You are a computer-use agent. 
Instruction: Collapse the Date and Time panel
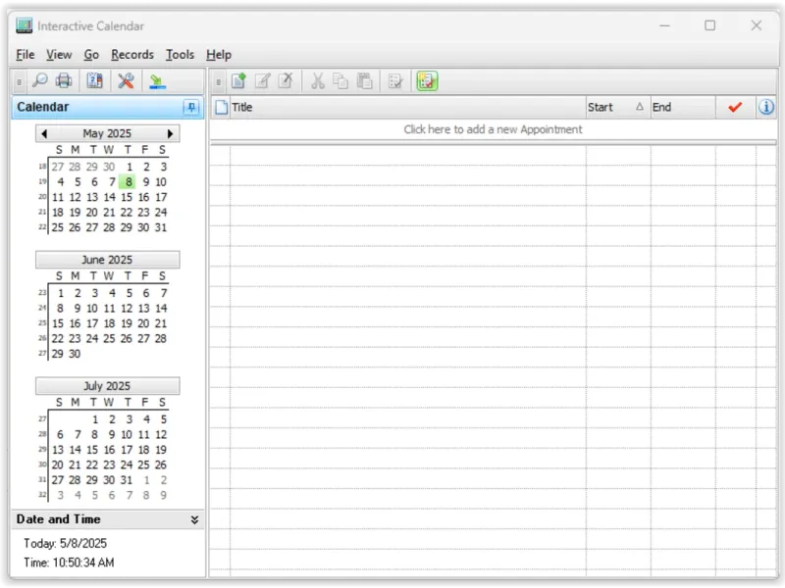click(x=194, y=519)
